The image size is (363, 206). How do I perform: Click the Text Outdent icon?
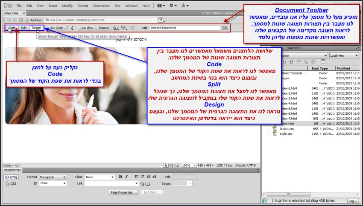pyautogui.click(x=148, y=177)
